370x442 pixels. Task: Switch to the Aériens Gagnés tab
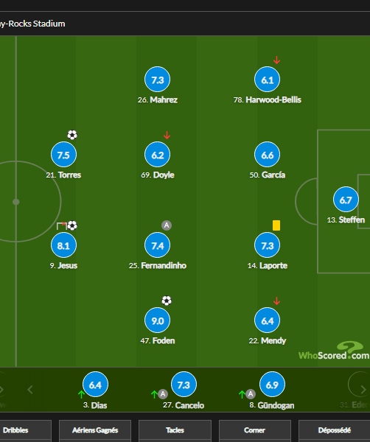pos(95,430)
